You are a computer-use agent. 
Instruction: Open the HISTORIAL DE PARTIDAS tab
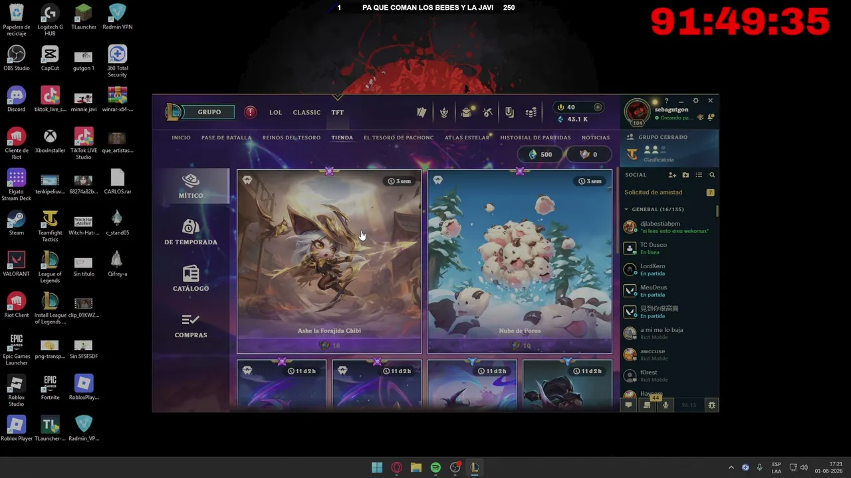point(535,137)
